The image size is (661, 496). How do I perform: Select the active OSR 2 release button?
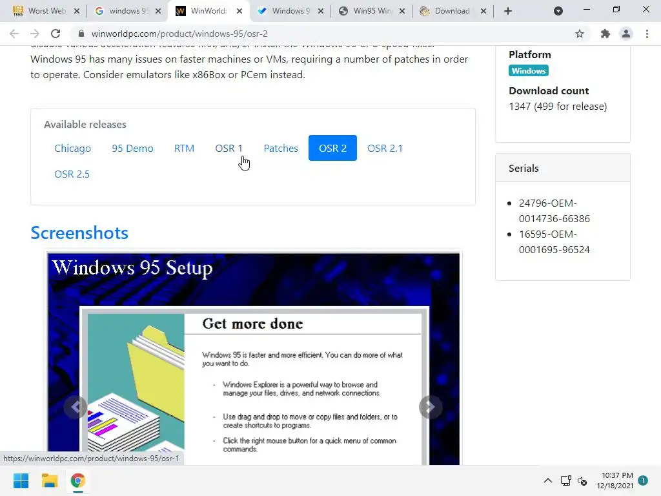click(332, 148)
